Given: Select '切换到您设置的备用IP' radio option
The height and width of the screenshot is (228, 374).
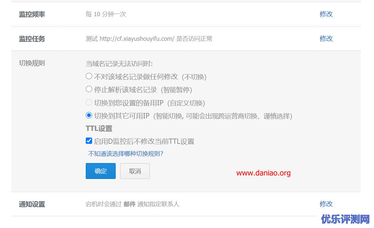Looking at the screenshot, I should pos(89,102).
